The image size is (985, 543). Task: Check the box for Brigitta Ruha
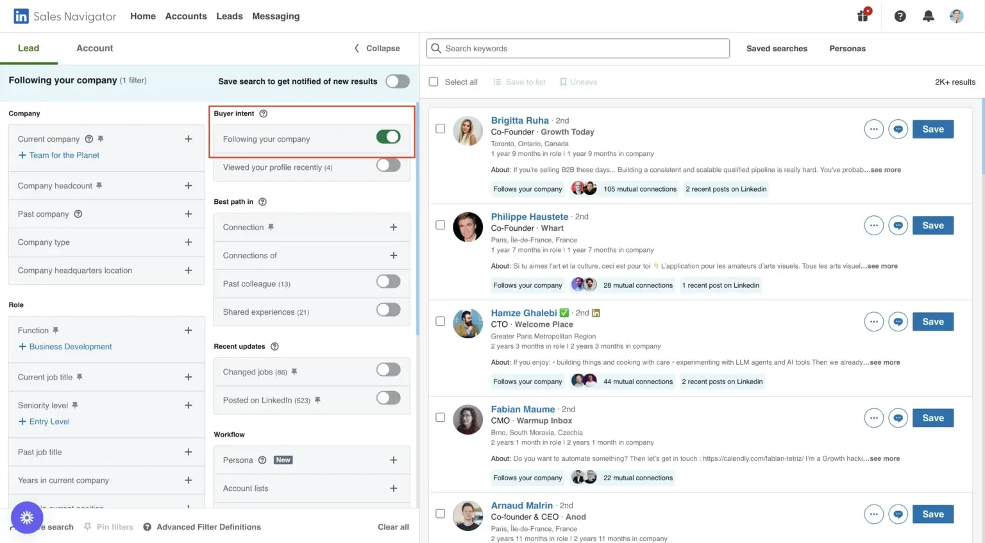tap(440, 128)
